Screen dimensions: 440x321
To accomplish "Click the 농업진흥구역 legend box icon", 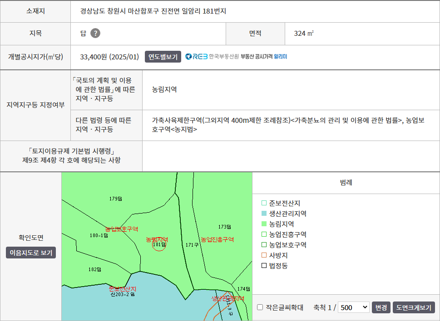I will tap(264, 234).
